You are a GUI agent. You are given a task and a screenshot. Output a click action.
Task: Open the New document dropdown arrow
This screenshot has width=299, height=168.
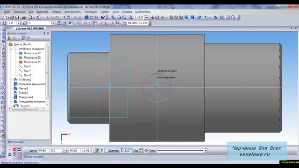[8, 17]
